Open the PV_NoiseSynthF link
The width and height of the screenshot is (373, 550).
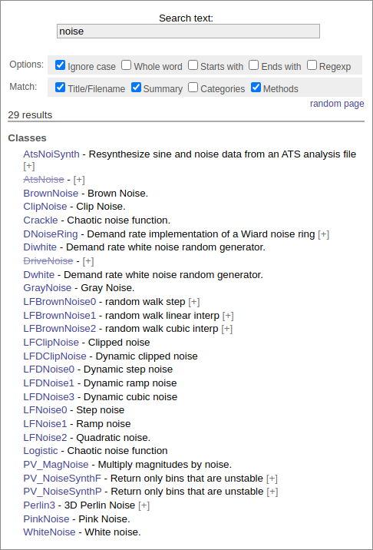point(62,478)
